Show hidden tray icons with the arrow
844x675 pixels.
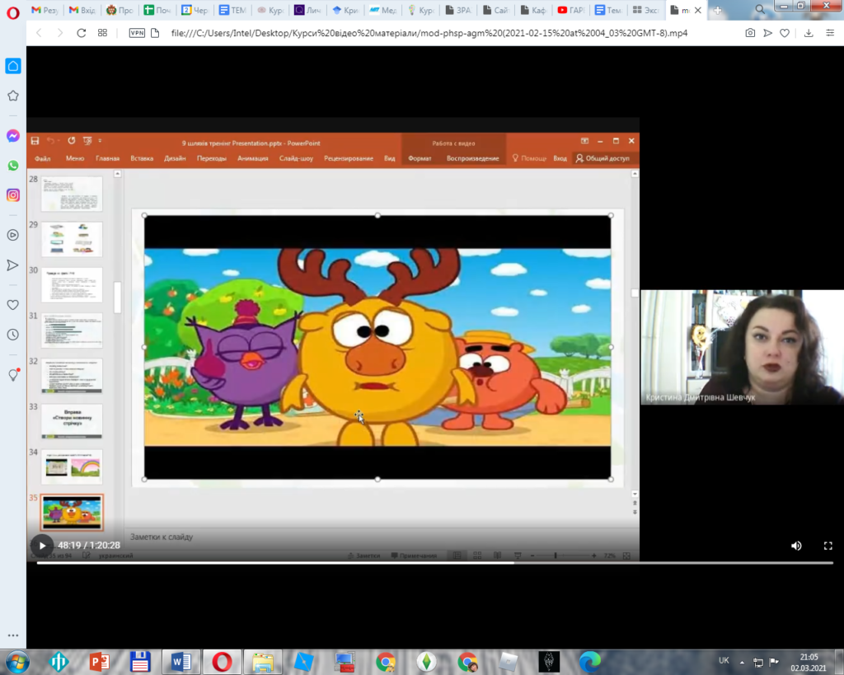click(742, 662)
